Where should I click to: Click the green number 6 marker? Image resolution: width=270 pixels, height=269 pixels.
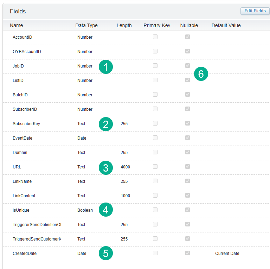(201, 74)
